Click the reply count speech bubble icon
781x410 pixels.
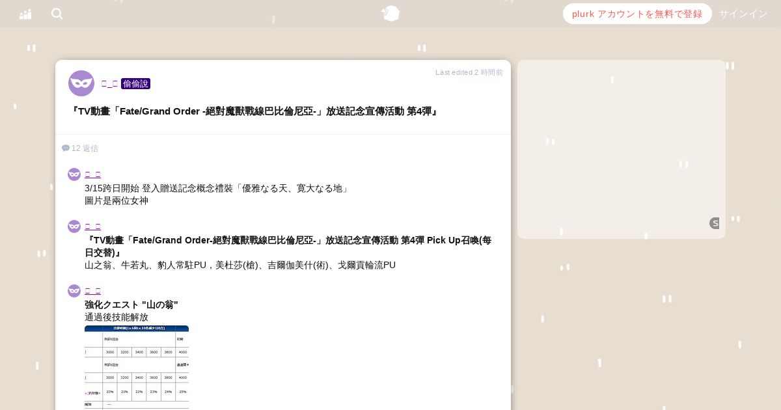click(x=66, y=148)
